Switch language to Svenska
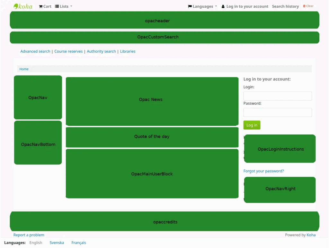The width and height of the screenshot is (329, 248). (57, 243)
